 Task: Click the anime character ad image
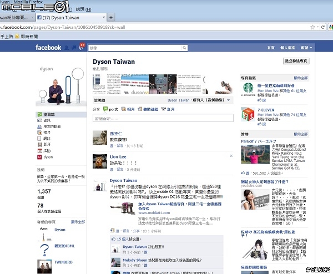coord(255,250)
